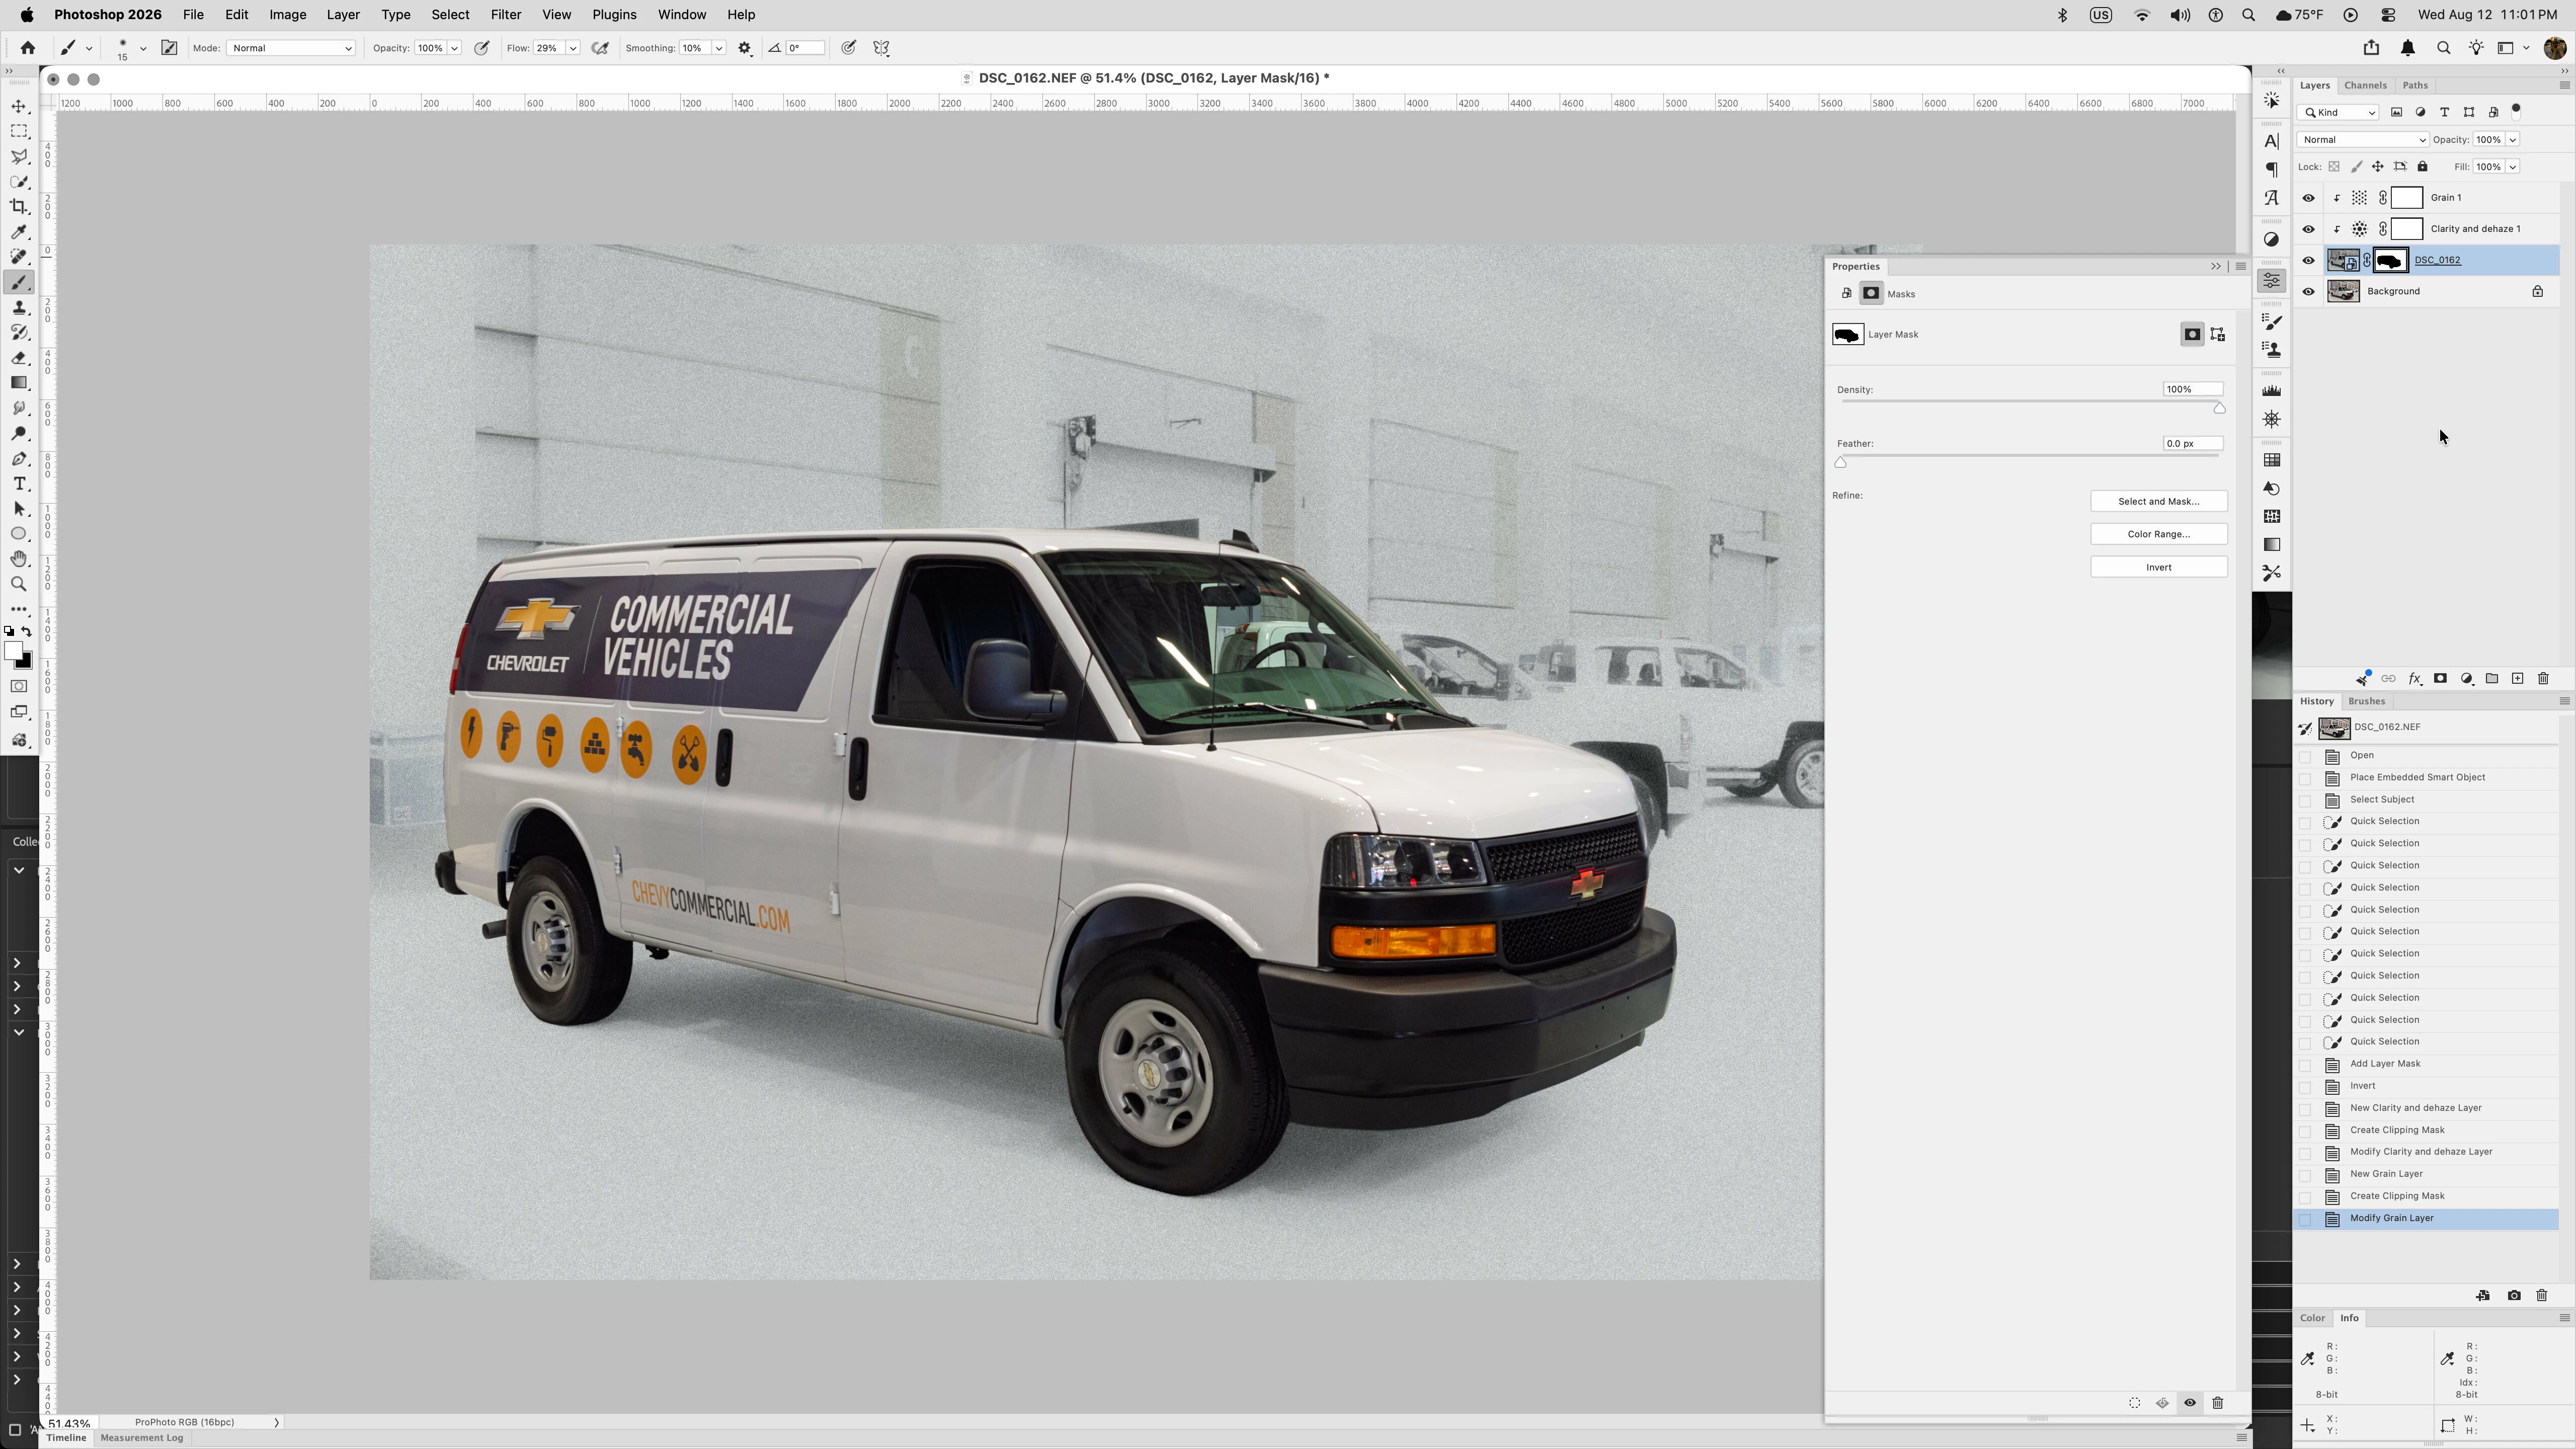Select the Hand tool
Viewport: 2576px width, 1449px height.
(x=19, y=559)
